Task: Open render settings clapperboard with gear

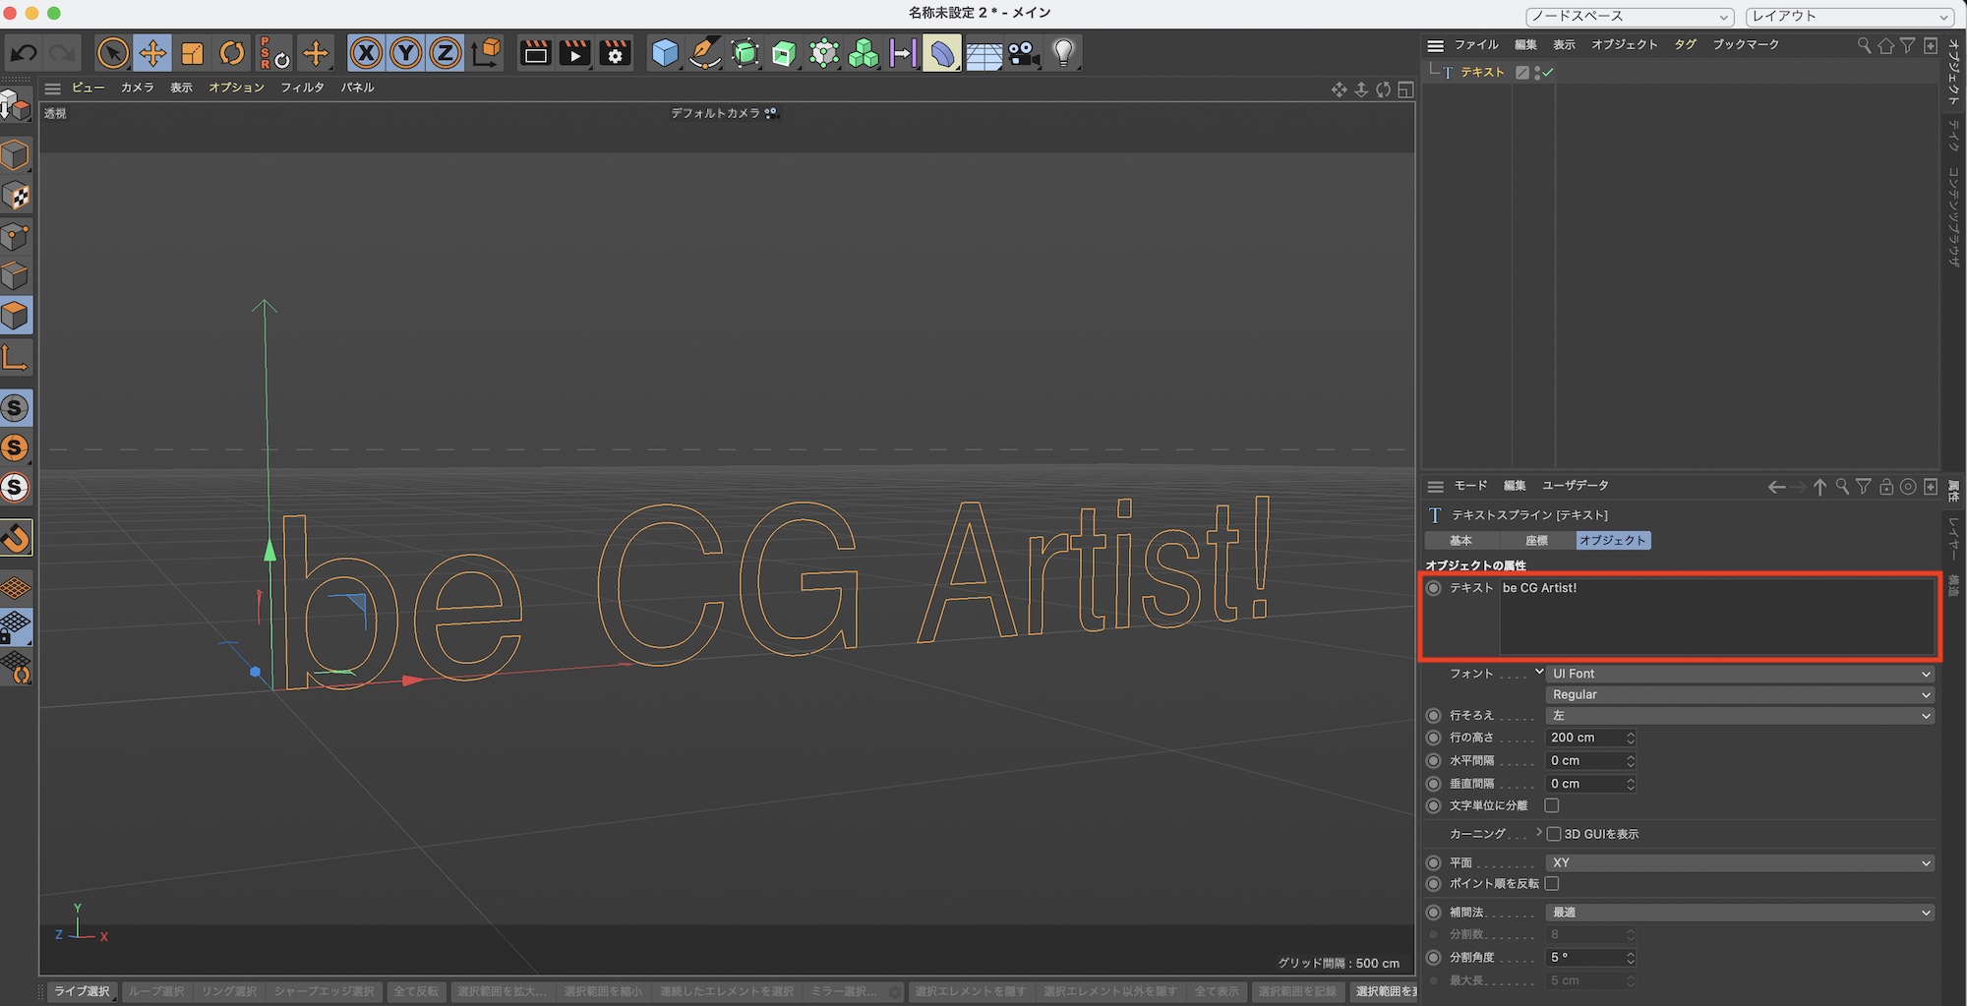Action: click(615, 53)
